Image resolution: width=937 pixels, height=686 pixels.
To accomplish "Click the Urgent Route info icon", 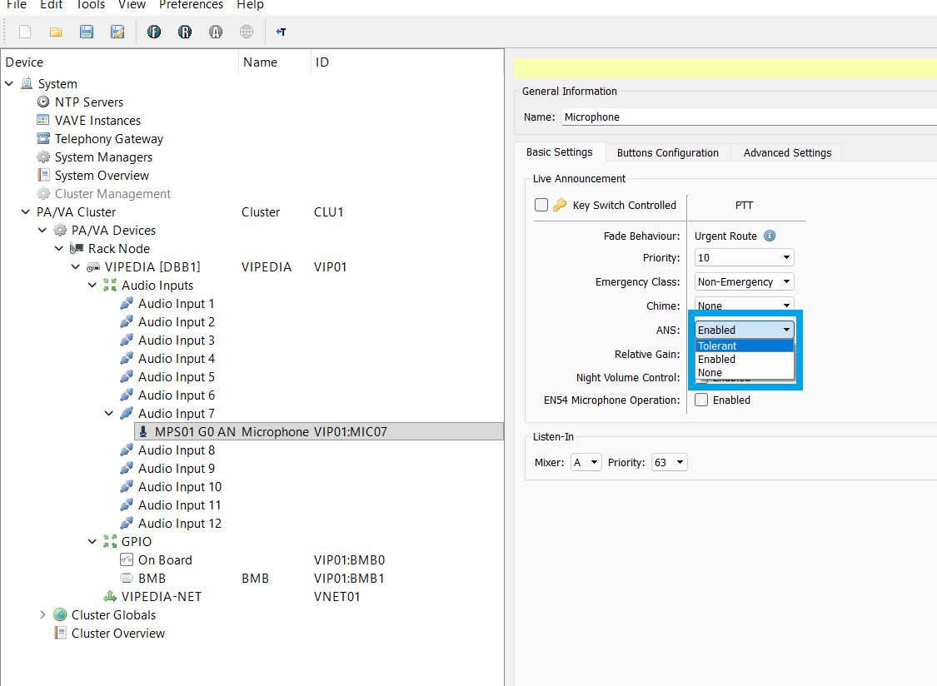I will (770, 236).
